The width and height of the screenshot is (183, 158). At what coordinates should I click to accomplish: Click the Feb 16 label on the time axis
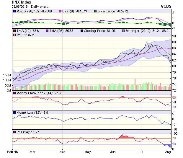coord(12,152)
